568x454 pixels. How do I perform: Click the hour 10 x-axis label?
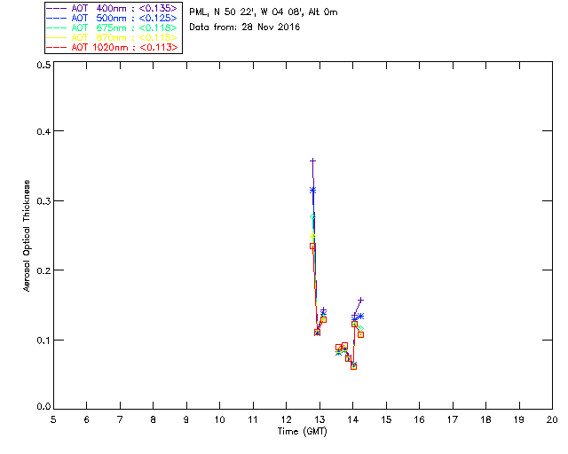tap(219, 419)
